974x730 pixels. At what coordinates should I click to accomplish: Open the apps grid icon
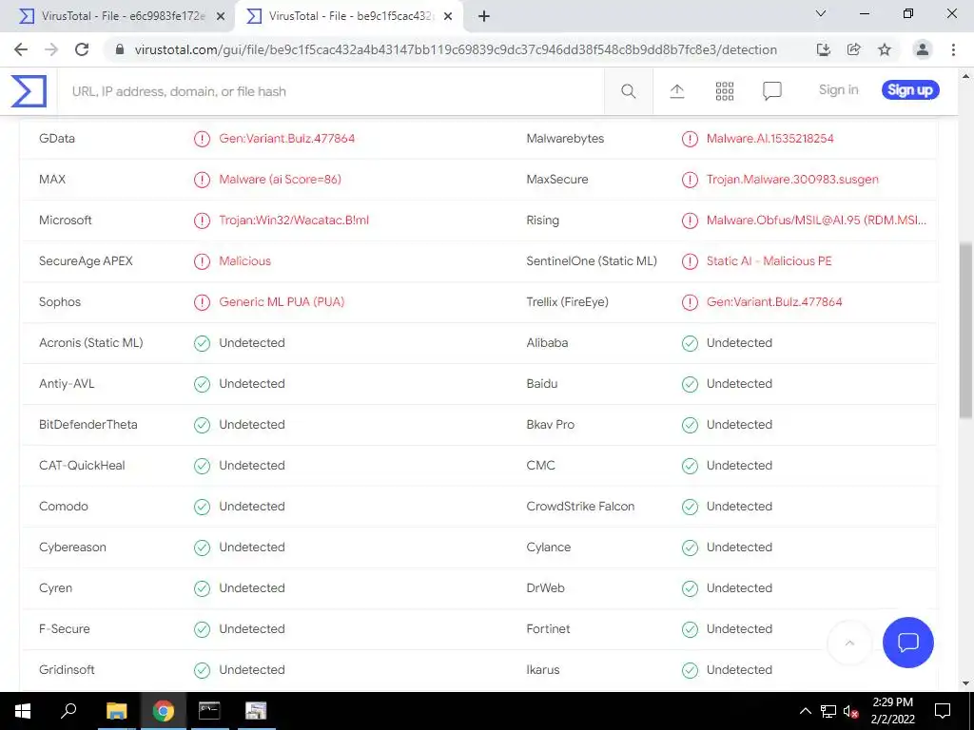point(724,91)
